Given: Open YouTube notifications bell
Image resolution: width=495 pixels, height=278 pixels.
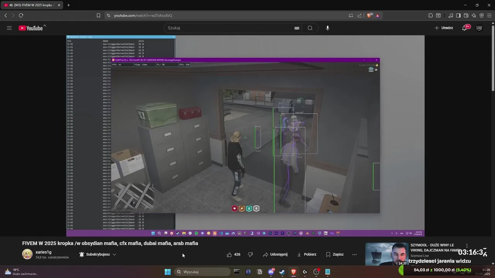Looking at the screenshot, I should tap(465, 28).
